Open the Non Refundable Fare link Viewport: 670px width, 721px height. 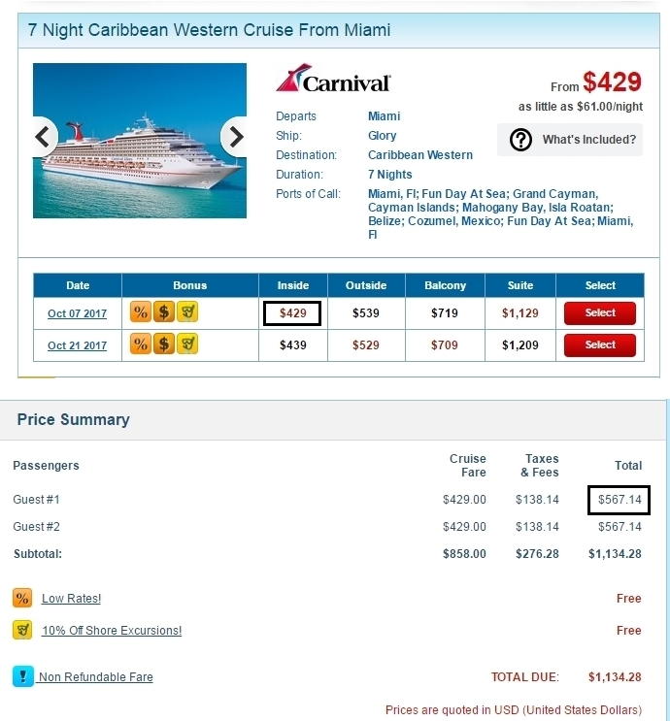click(x=96, y=677)
